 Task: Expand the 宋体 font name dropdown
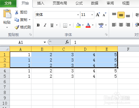coord(78,15)
